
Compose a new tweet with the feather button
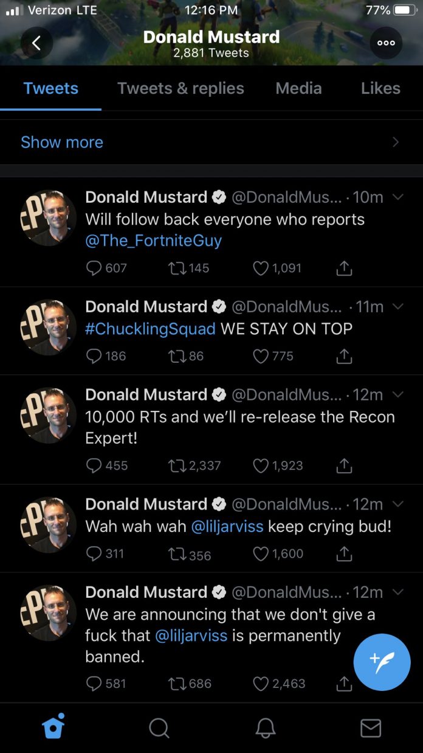pos(382,662)
